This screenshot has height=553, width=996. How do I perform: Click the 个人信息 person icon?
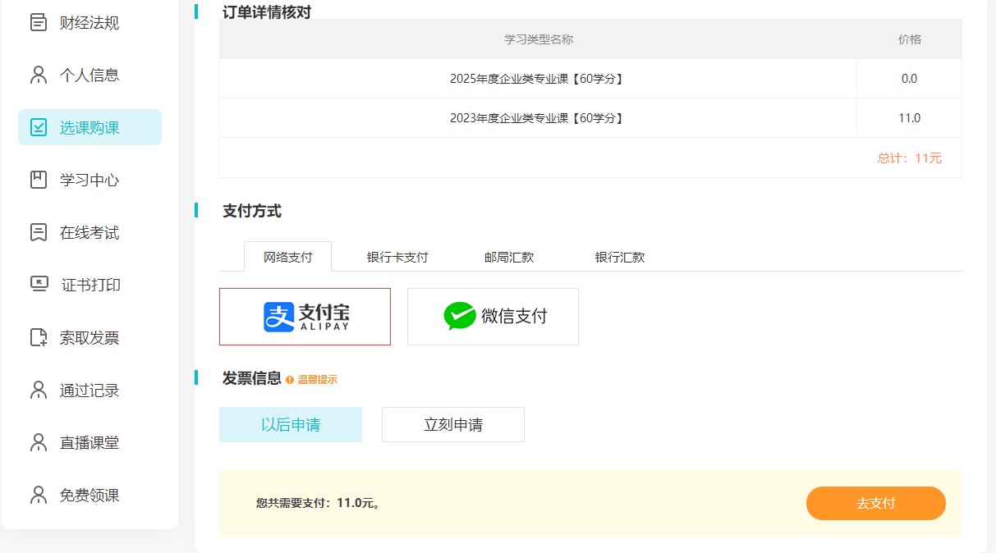click(39, 75)
